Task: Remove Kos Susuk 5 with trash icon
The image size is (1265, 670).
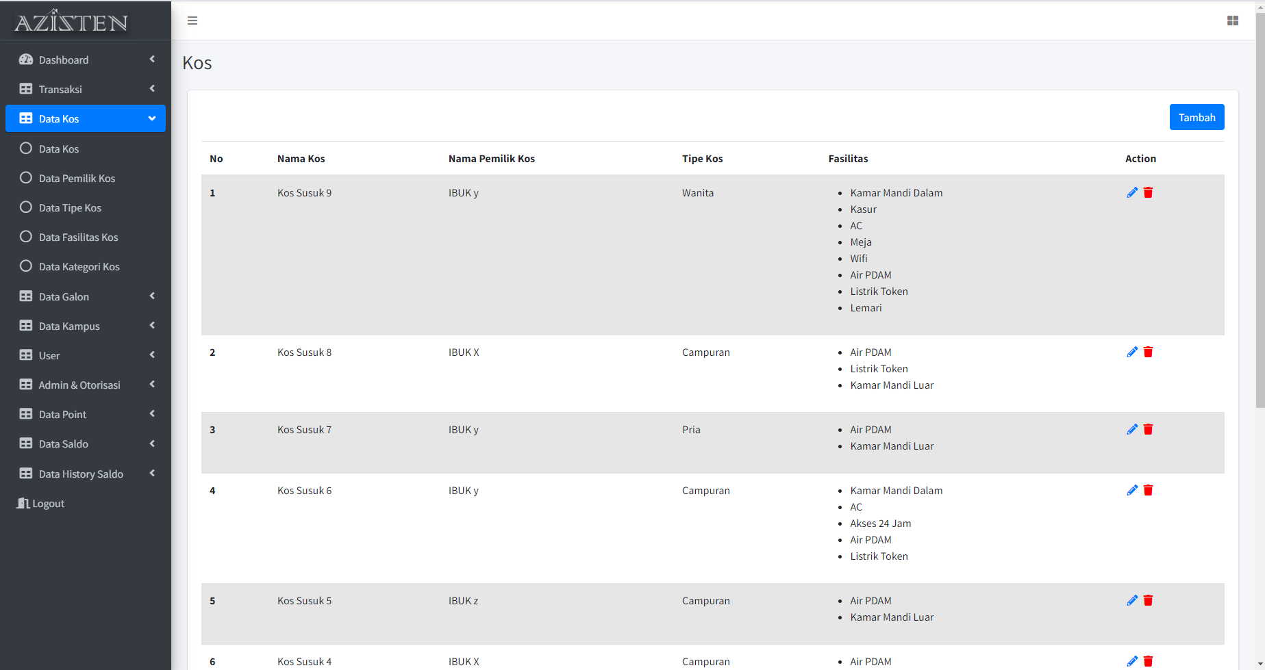Action: (x=1148, y=601)
